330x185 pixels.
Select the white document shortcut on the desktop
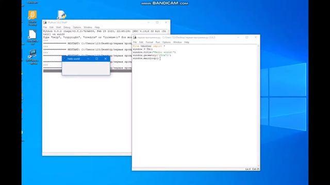click(32, 34)
